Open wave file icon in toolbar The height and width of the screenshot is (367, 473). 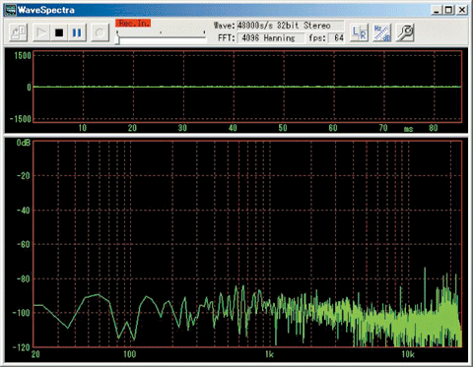pos(19,32)
